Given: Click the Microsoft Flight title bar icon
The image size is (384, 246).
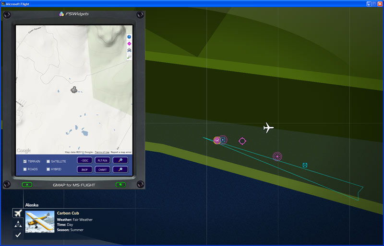Looking at the screenshot, I should 3,4.
